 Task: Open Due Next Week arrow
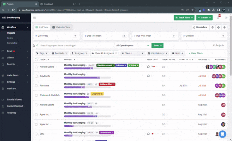[174, 36]
